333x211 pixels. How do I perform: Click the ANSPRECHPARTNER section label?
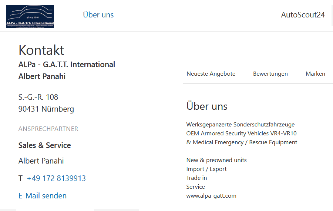point(48,129)
